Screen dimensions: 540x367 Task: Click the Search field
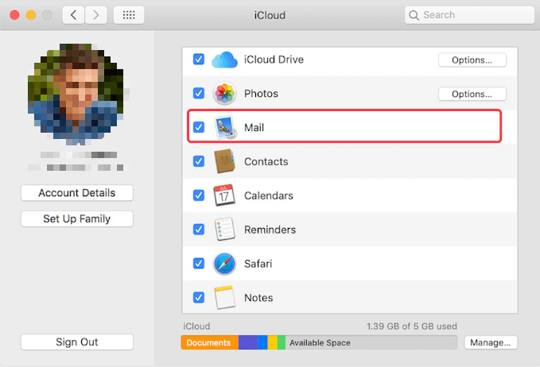[x=469, y=15]
